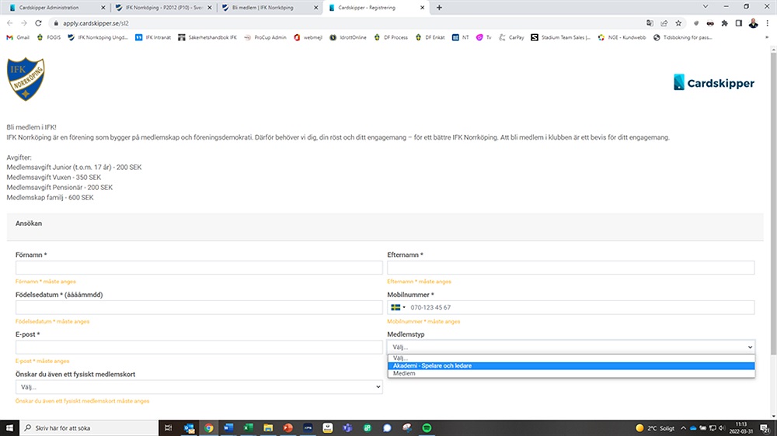Open the extensions puzzle icon
Image resolution: width=777 pixels, height=436 pixels.
[x=724, y=23]
